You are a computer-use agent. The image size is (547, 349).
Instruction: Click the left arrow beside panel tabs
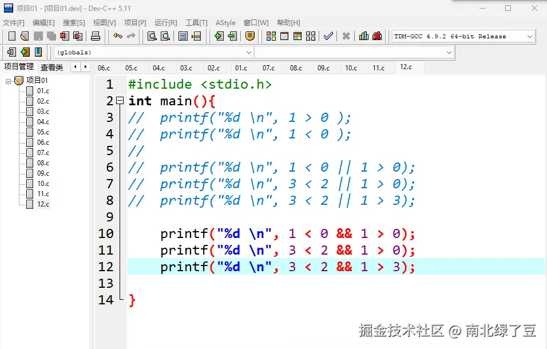[76, 66]
